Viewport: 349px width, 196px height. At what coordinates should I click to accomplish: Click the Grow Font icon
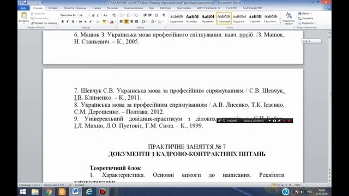pos(93,15)
